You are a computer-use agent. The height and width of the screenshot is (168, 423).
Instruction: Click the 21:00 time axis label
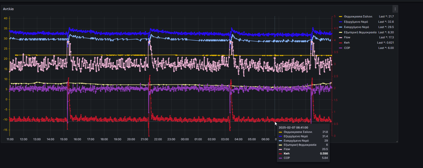pos(144,139)
